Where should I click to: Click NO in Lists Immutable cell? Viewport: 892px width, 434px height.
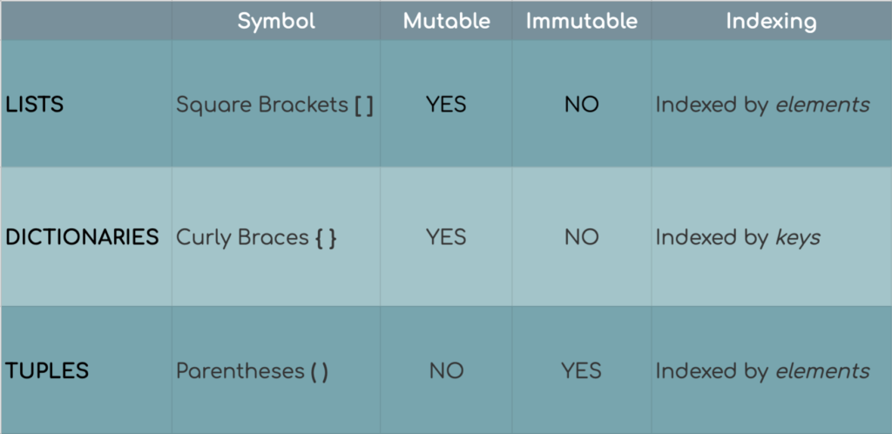coord(581,105)
